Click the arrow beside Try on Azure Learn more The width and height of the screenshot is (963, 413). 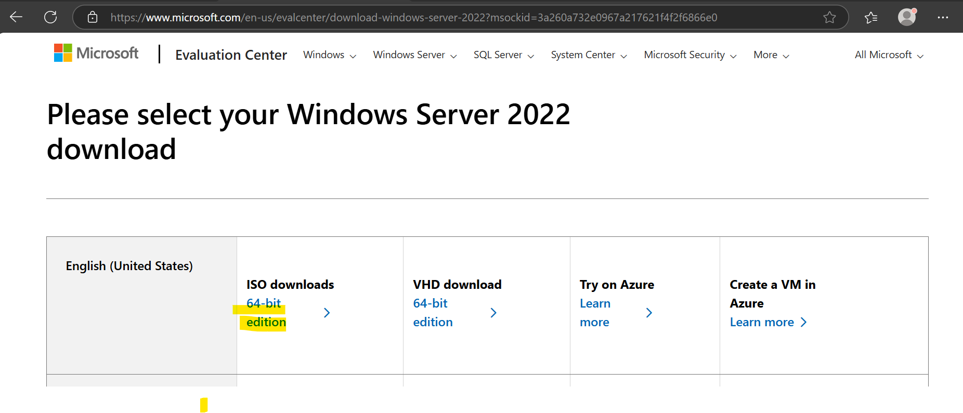pos(649,313)
